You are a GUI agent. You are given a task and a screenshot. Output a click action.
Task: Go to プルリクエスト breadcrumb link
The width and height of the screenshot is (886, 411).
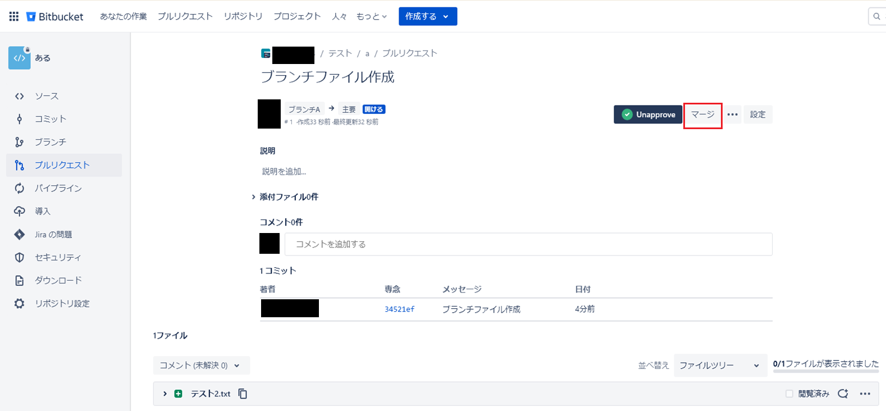410,53
